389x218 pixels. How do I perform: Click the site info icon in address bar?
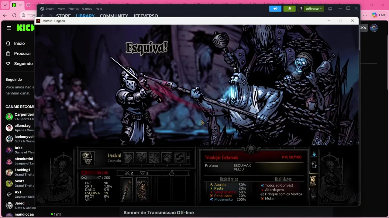pyautogui.click(x=23, y=15)
